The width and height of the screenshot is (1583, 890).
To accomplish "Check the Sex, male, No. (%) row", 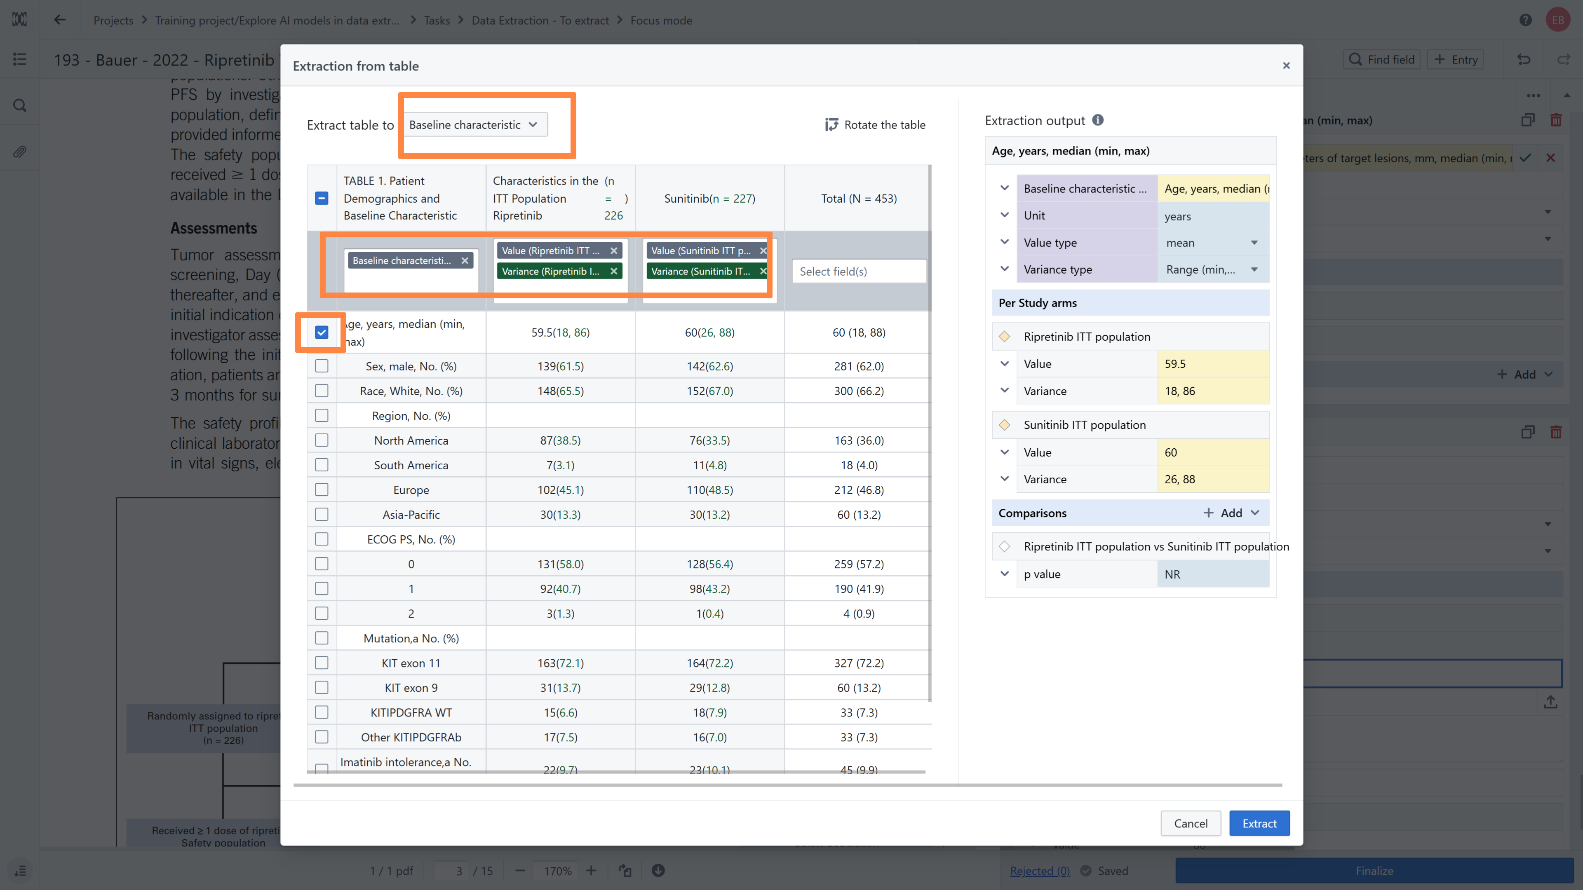I will 322,366.
